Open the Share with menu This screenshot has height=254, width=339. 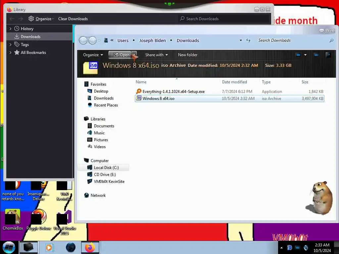157,55
